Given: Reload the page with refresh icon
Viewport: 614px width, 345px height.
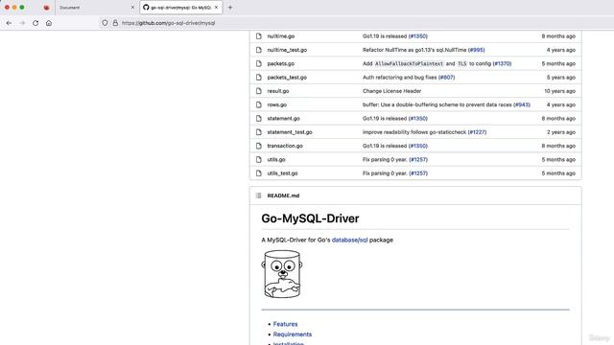Looking at the screenshot, I should (x=35, y=23).
